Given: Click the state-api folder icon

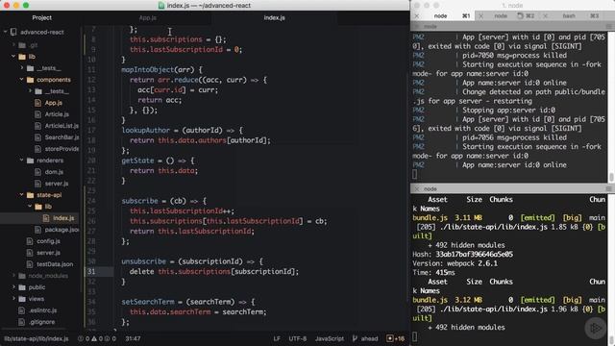Looking at the screenshot, I should 30,195.
